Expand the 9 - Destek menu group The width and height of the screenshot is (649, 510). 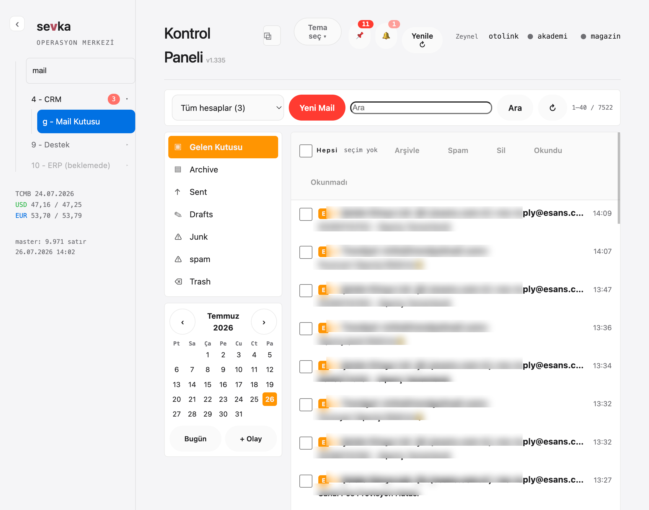[81, 145]
